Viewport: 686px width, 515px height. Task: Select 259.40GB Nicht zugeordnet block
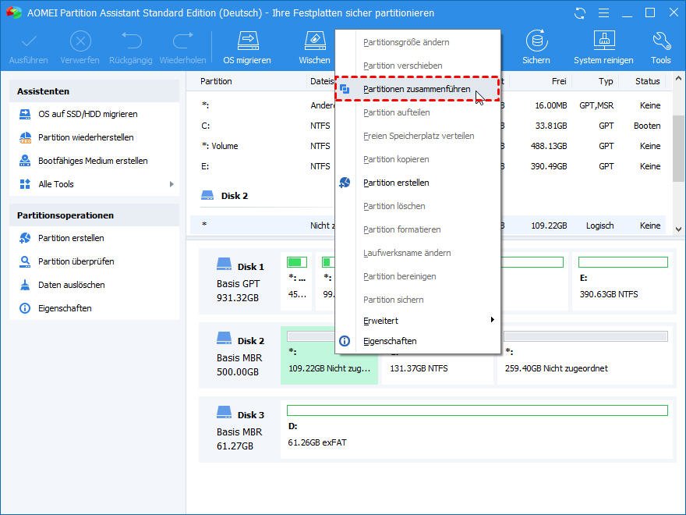pos(585,355)
